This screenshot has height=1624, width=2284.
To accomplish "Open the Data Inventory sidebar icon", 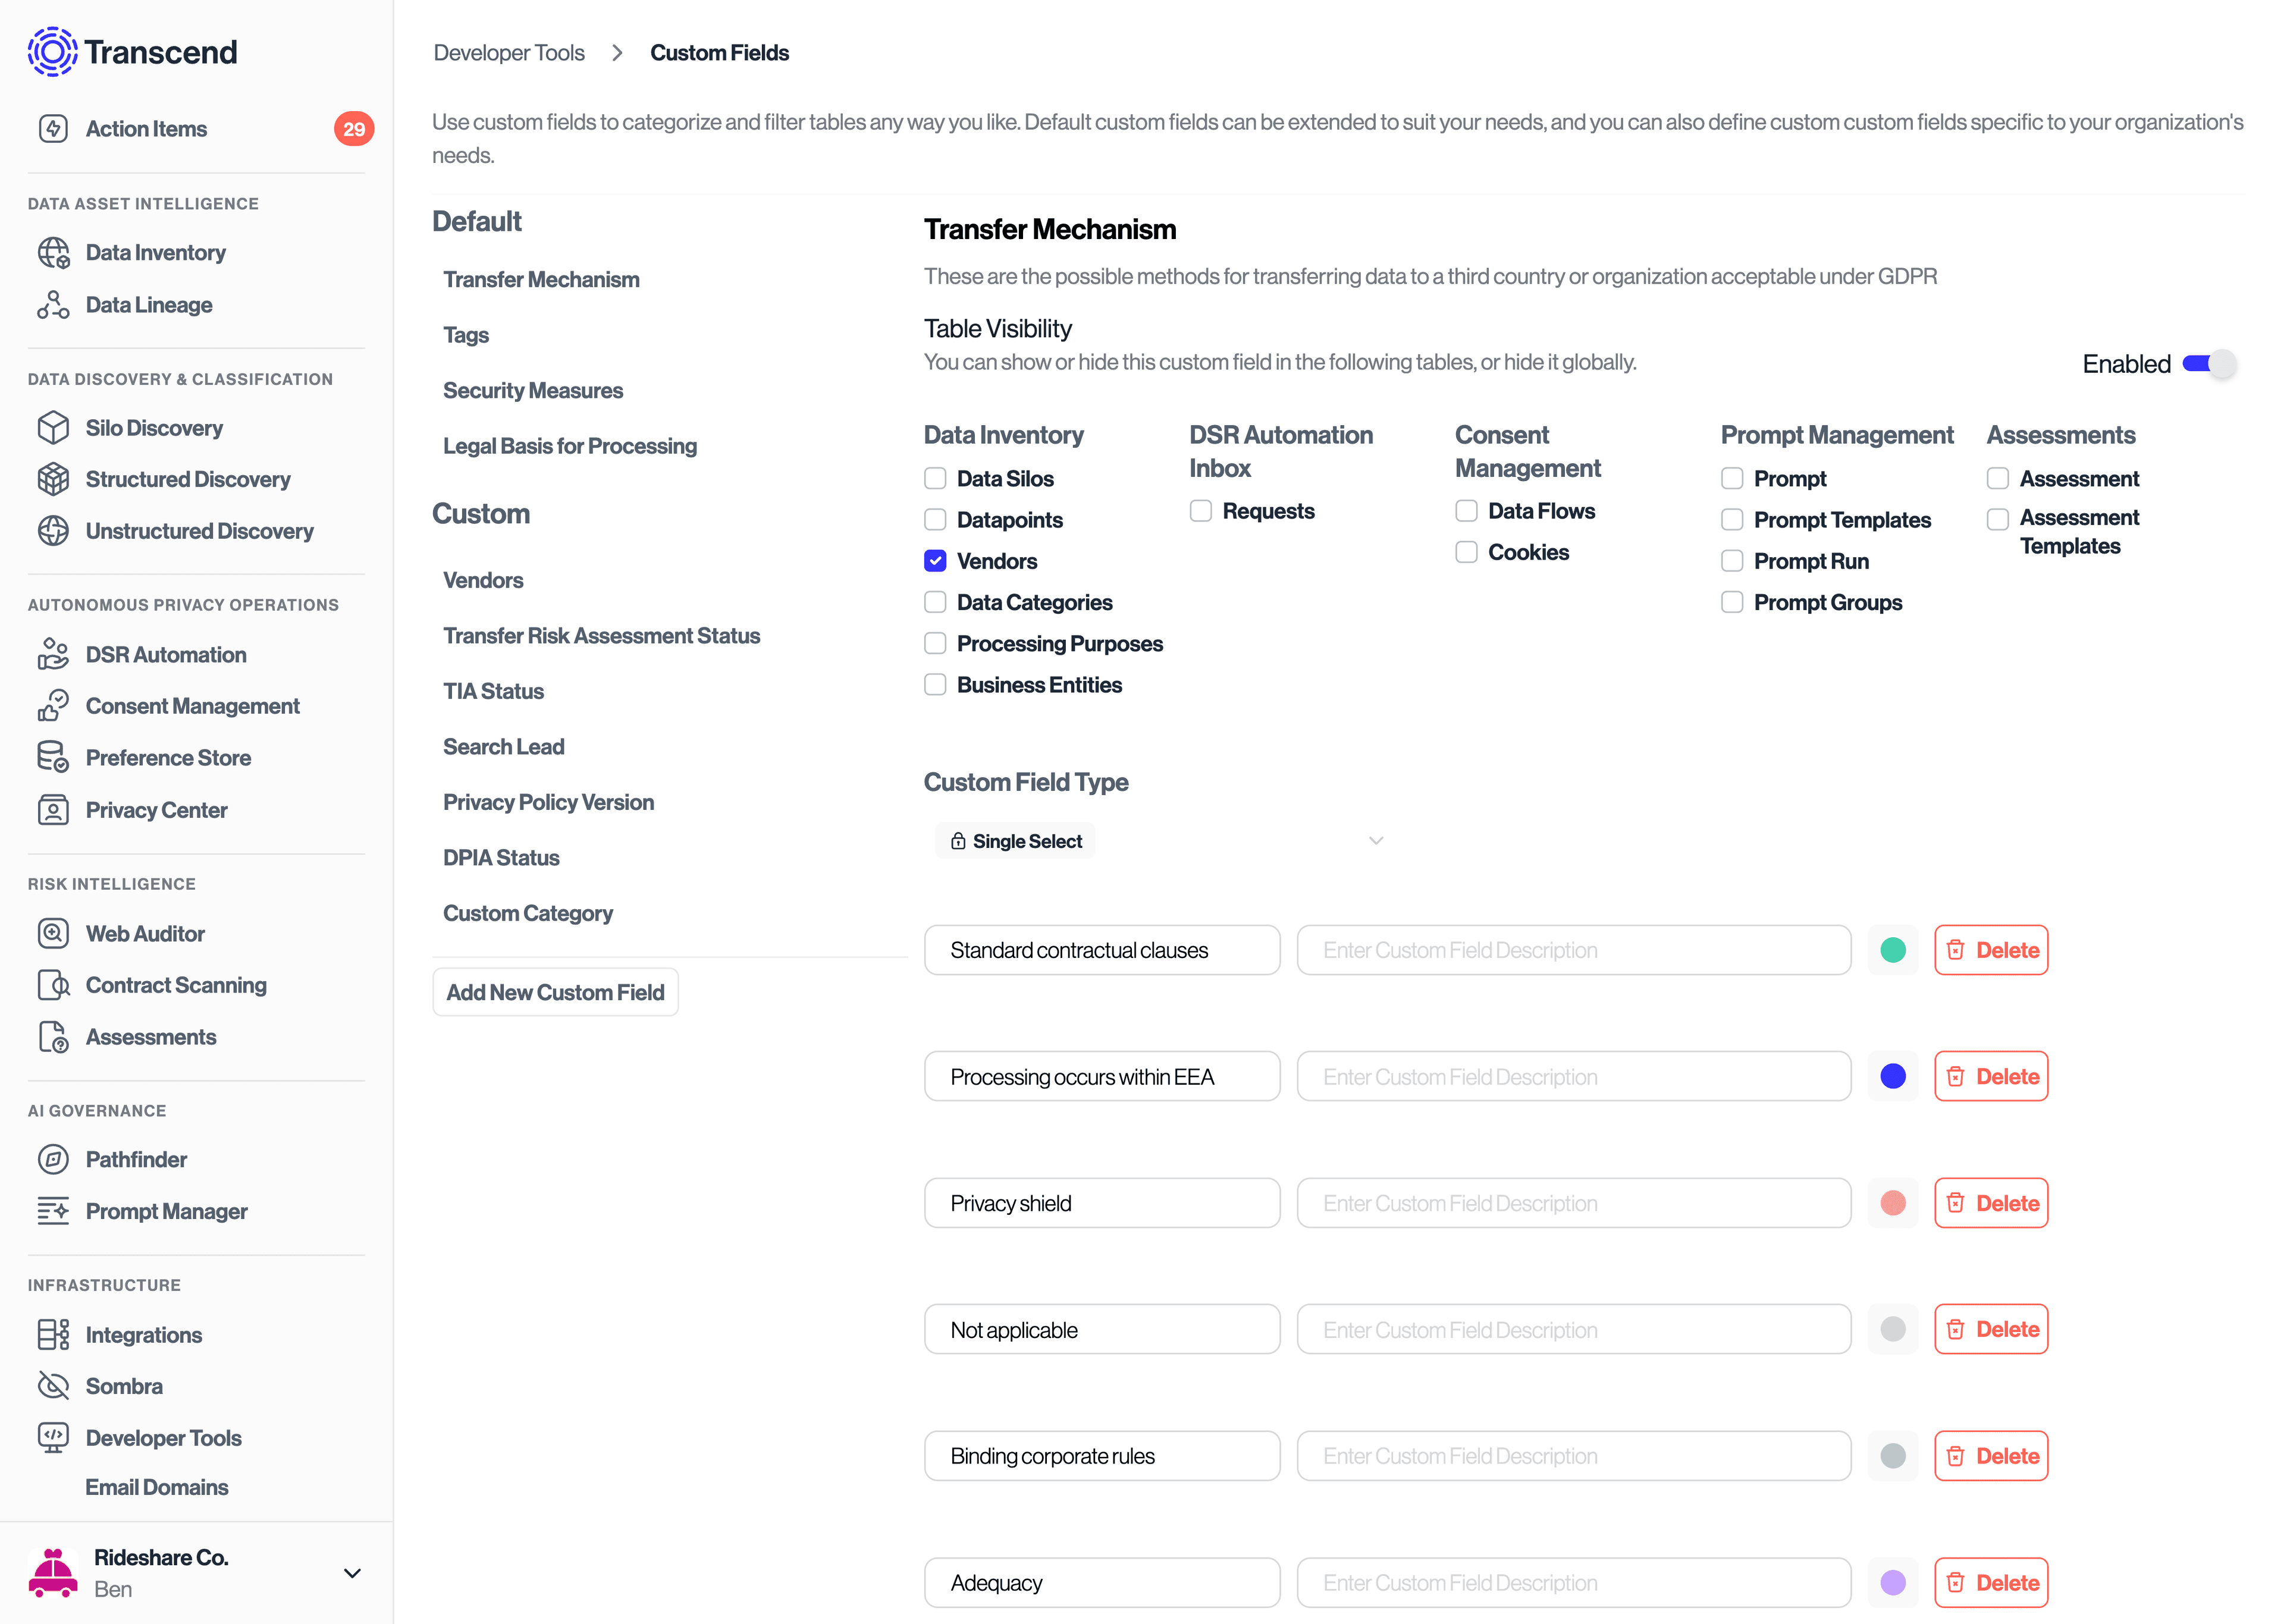I will [x=53, y=252].
